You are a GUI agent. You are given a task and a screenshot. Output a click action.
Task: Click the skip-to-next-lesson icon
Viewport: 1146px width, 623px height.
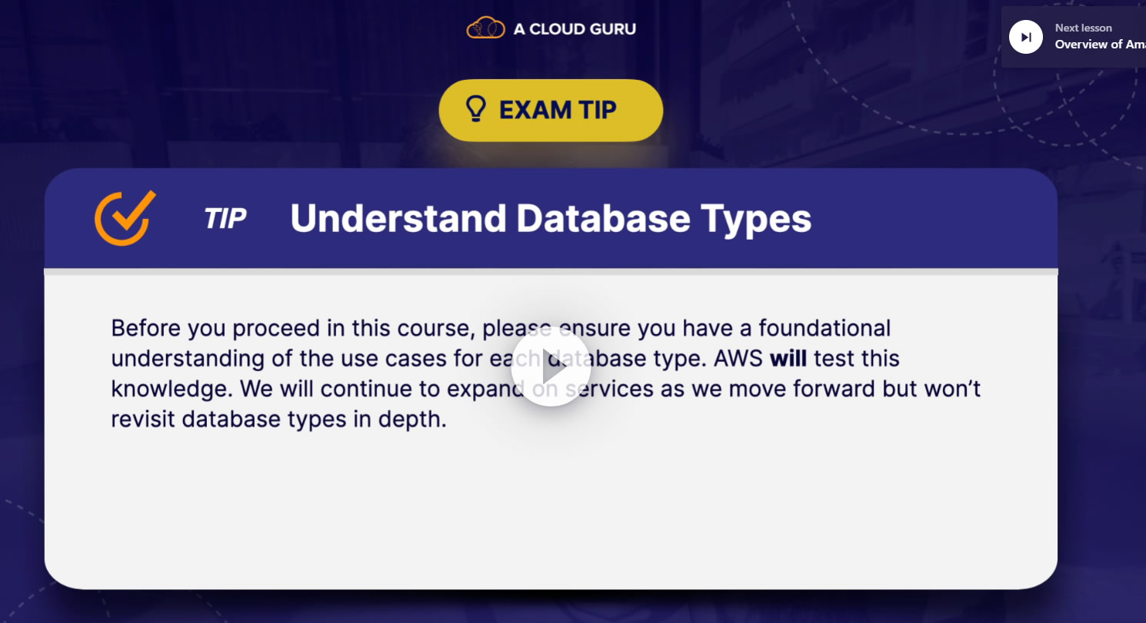click(1025, 37)
